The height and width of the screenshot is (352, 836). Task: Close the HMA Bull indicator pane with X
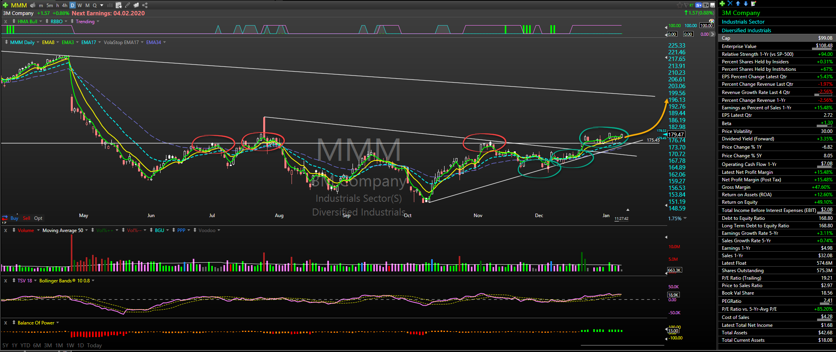(6, 22)
